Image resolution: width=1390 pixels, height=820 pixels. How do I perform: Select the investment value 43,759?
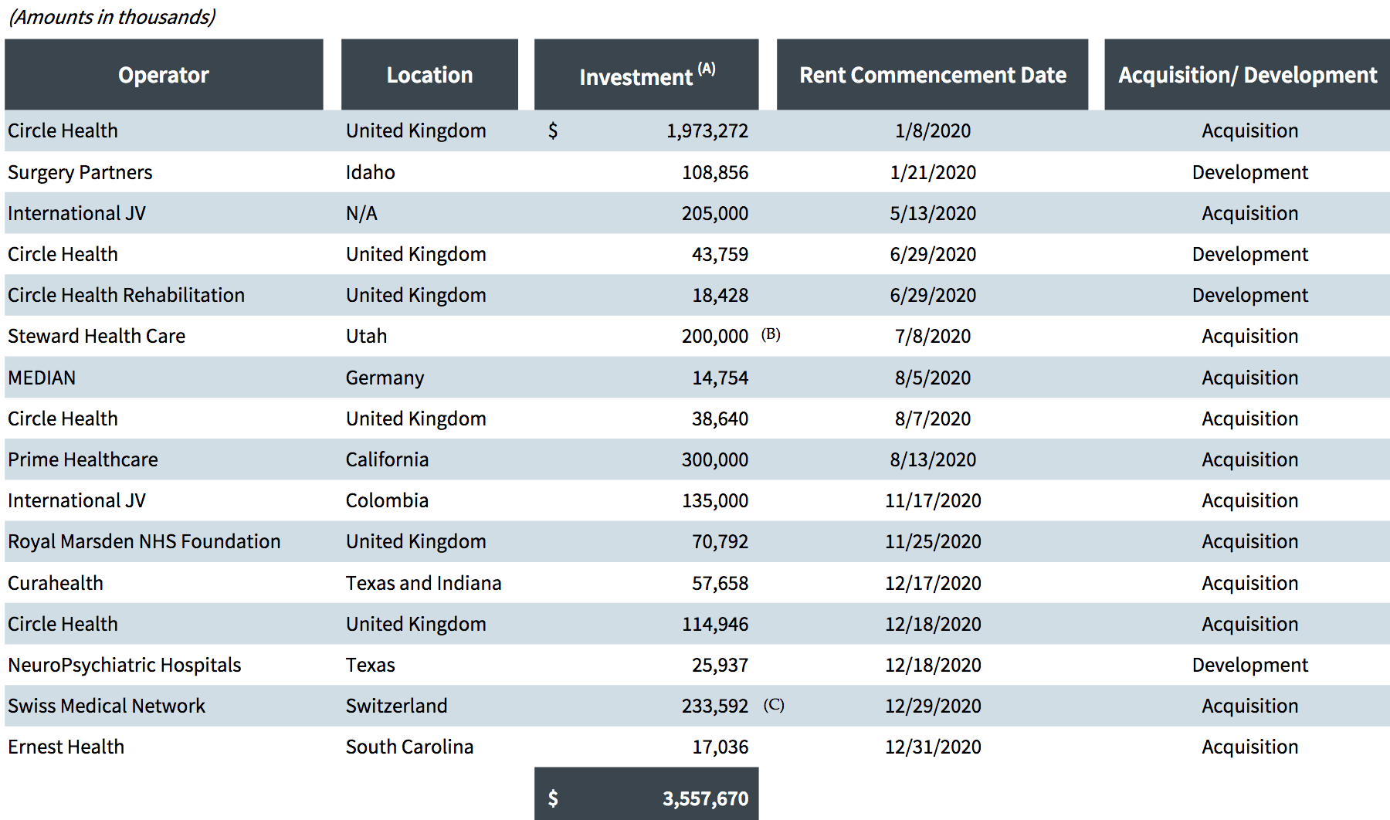coord(720,254)
